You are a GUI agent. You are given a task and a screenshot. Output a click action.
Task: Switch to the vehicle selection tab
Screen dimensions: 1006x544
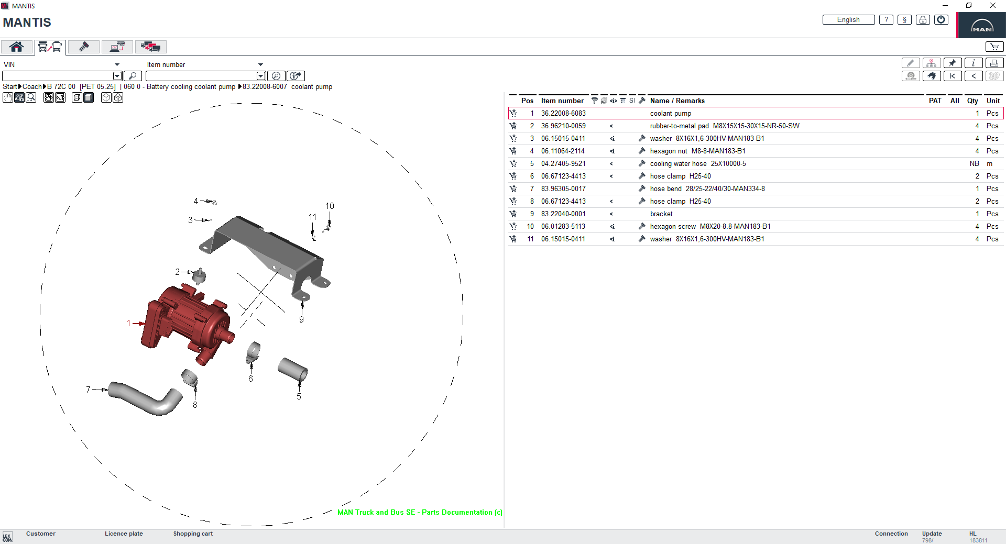(x=49, y=47)
